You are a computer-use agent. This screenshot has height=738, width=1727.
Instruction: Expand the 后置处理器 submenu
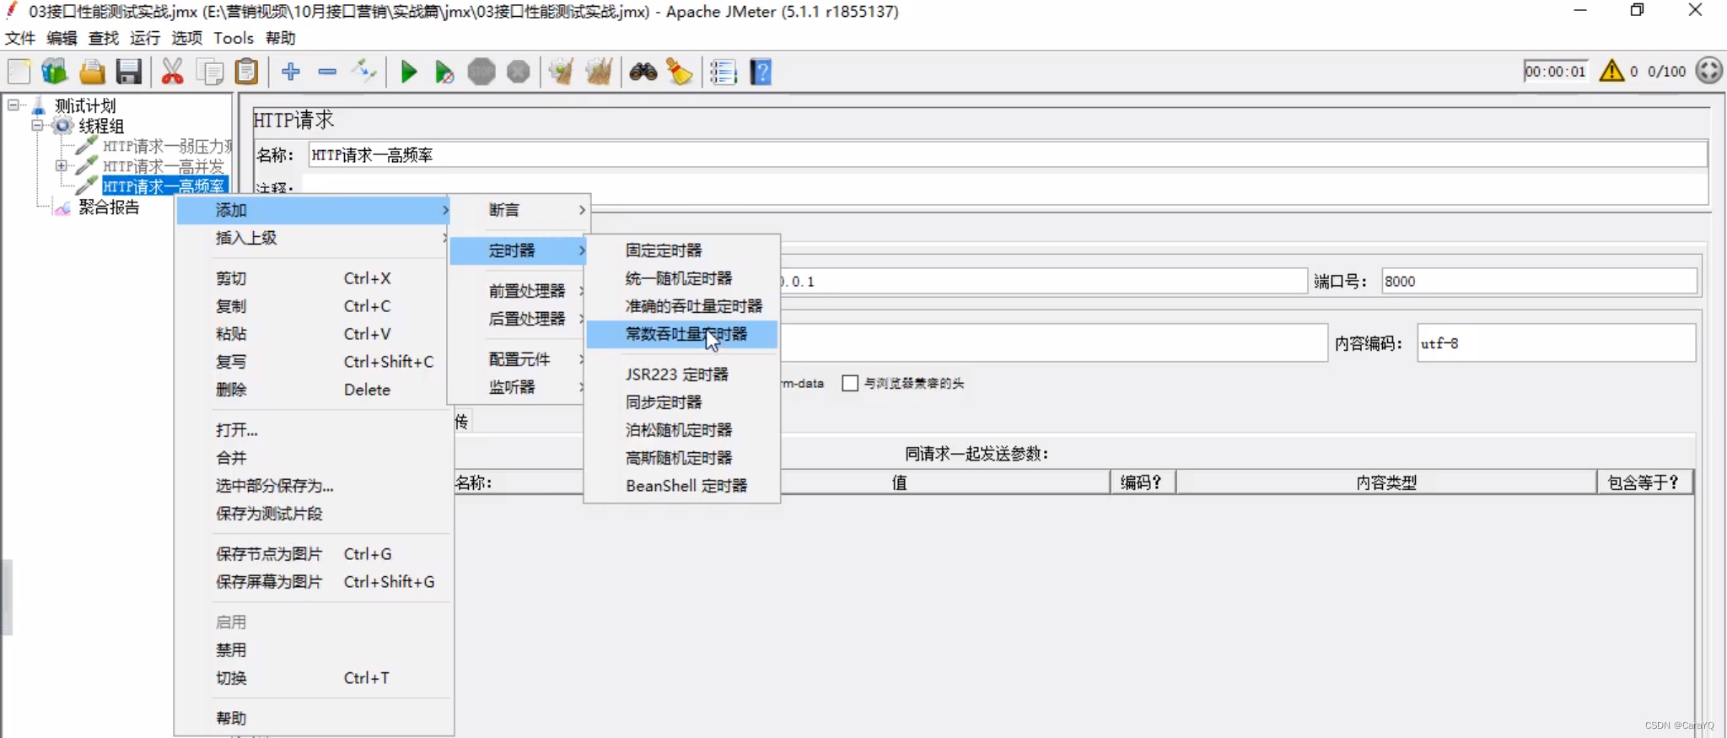coord(519,319)
